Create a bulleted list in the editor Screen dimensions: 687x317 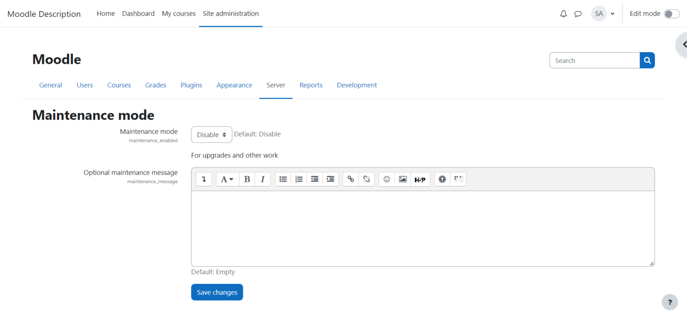click(x=283, y=179)
